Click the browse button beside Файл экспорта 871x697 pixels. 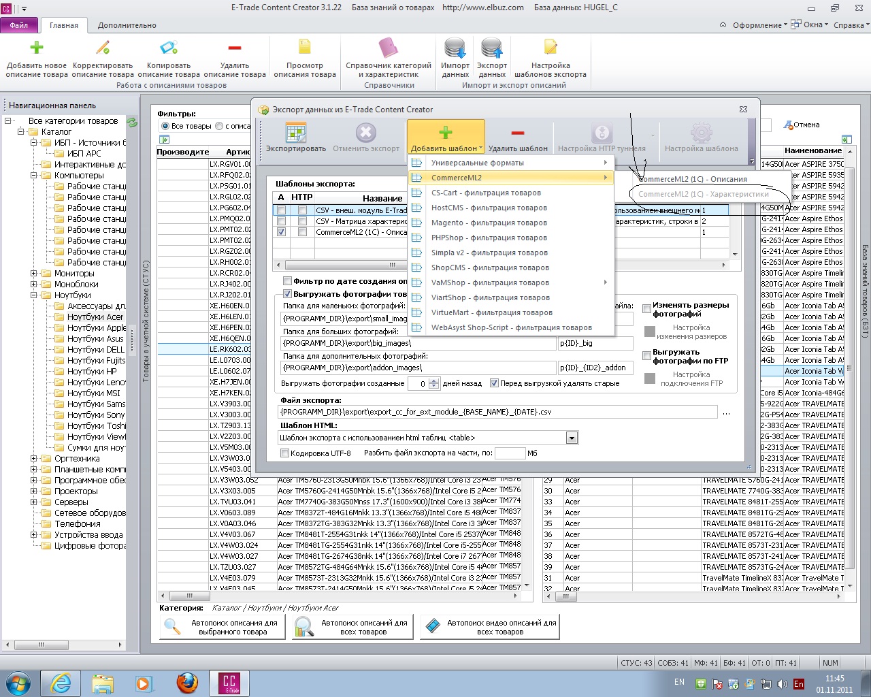726,412
